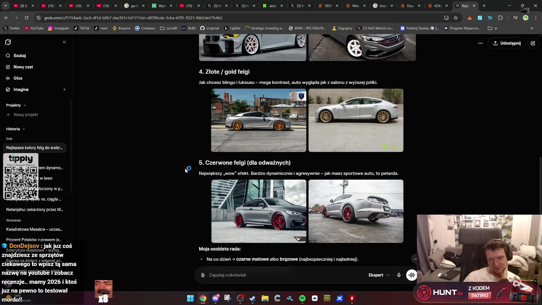The image size is (542, 305).
Task: Open the silver Tesla with gold wheels image
Action: point(356,120)
